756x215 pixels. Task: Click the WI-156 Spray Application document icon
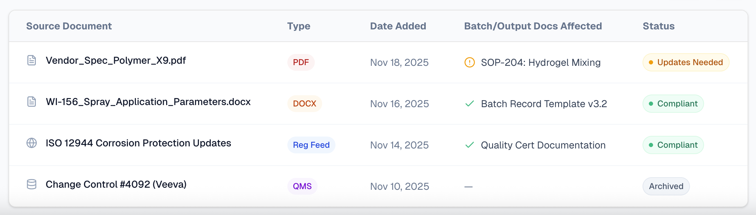coord(32,102)
